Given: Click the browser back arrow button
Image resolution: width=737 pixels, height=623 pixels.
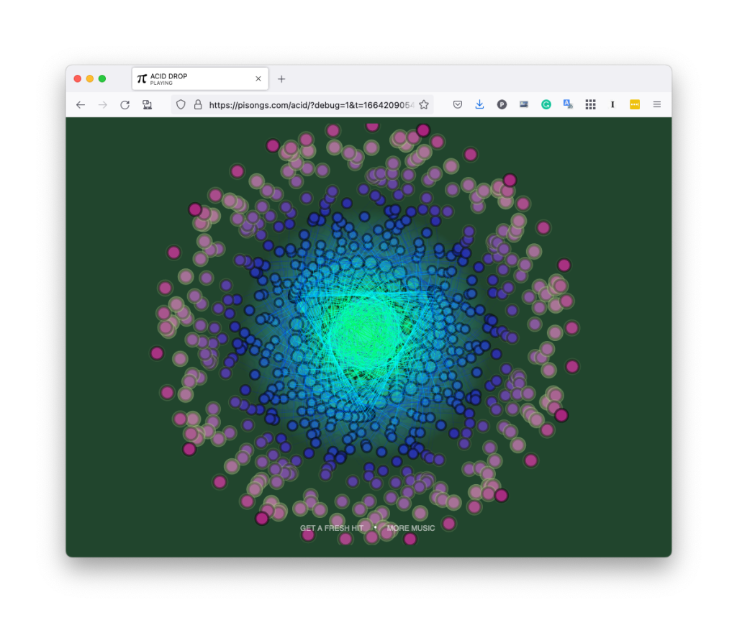Looking at the screenshot, I should tap(81, 105).
